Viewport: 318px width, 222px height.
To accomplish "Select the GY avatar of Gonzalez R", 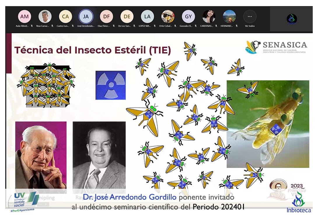I will click(x=188, y=17).
